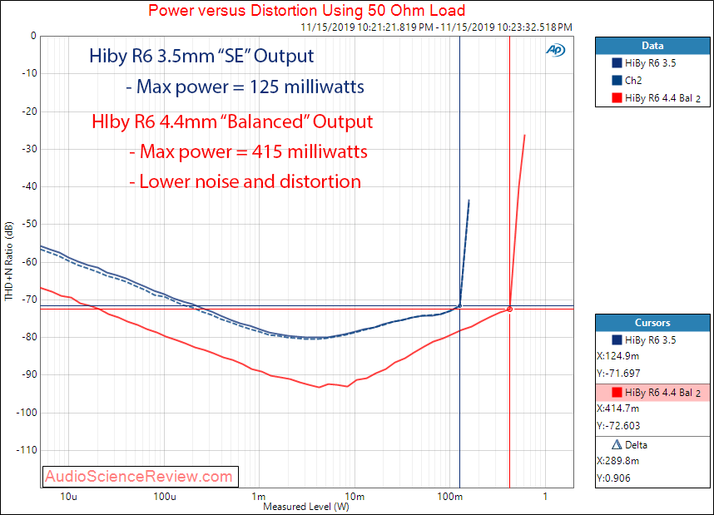
Task: Select the Data panel header
Action: (652, 46)
